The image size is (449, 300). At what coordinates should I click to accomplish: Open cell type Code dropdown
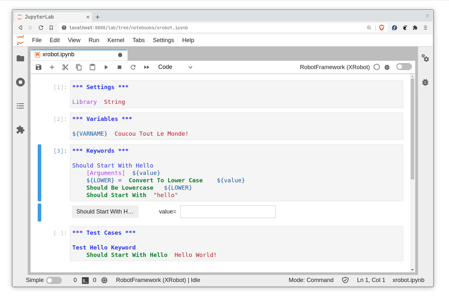(x=175, y=67)
